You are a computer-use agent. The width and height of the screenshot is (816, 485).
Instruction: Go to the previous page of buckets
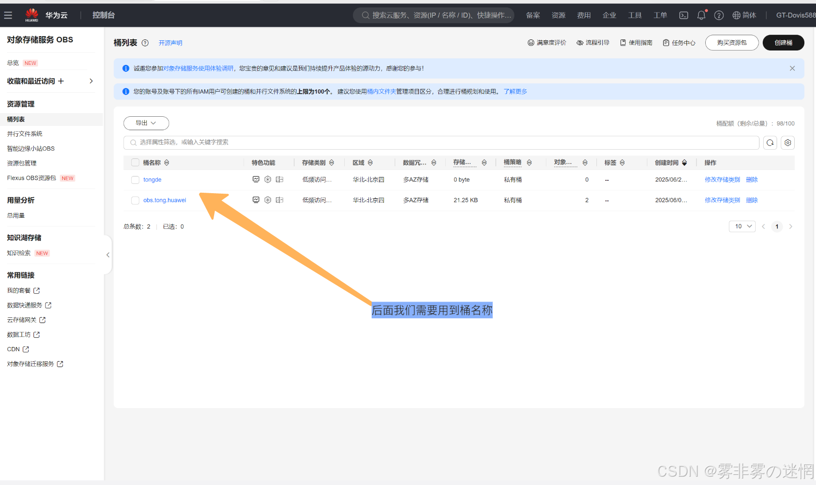pyautogui.click(x=763, y=227)
